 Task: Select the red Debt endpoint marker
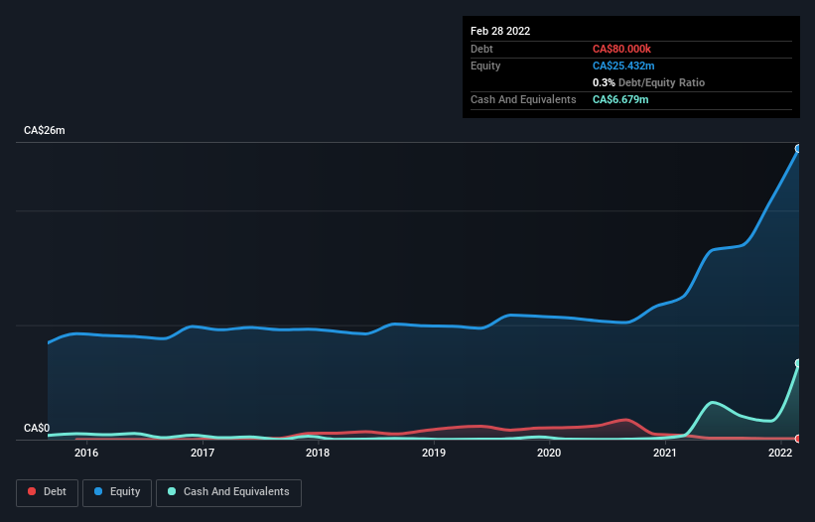798,439
